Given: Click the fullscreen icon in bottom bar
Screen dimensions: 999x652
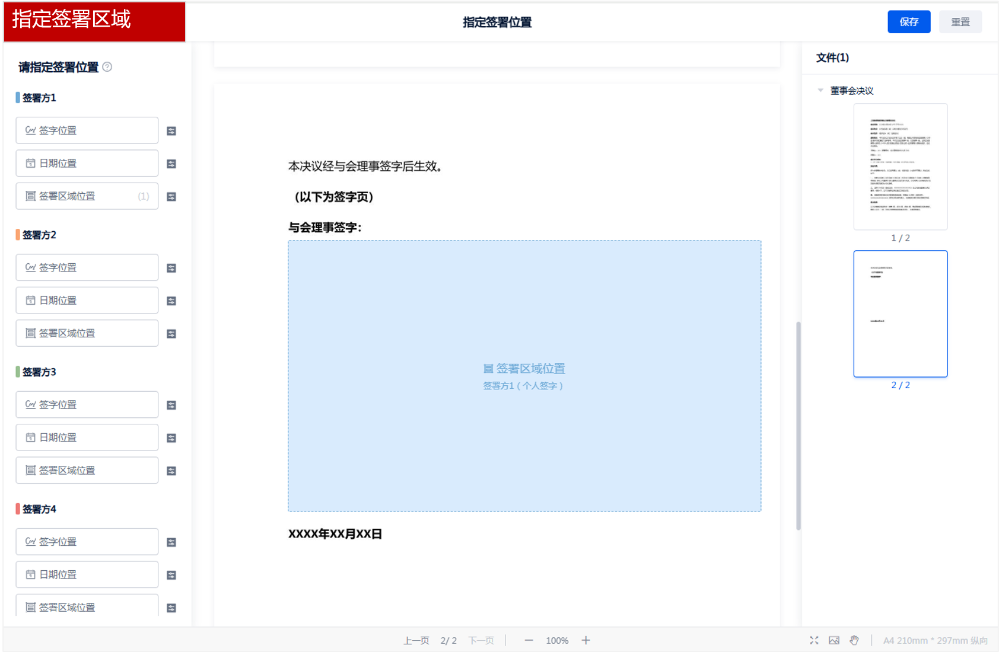Looking at the screenshot, I should coord(814,640).
